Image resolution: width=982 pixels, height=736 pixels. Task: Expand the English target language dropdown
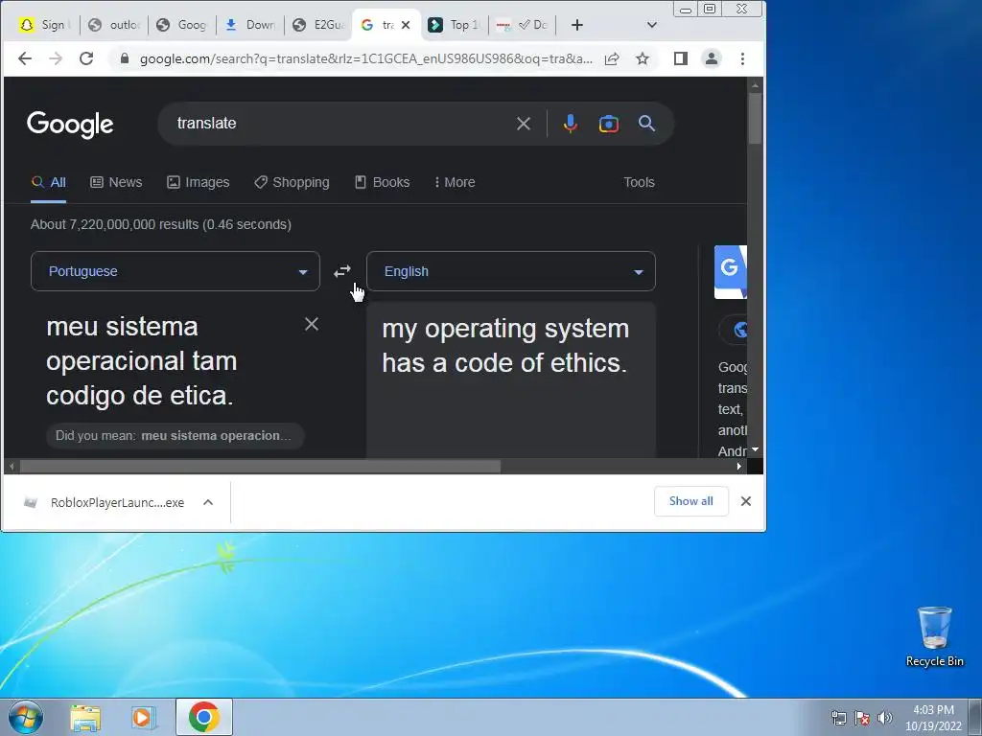pyautogui.click(x=511, y=271)
